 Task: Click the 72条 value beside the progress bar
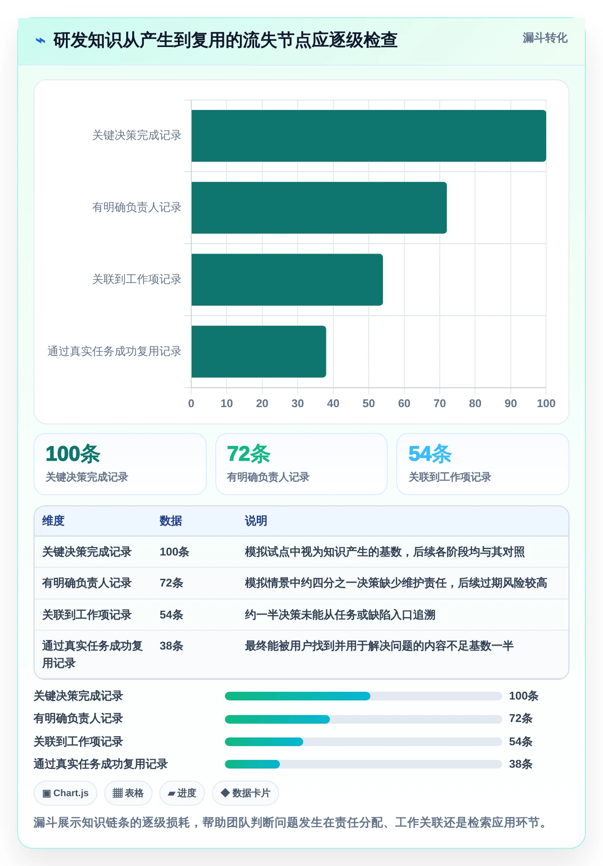(x=521, y=718)
